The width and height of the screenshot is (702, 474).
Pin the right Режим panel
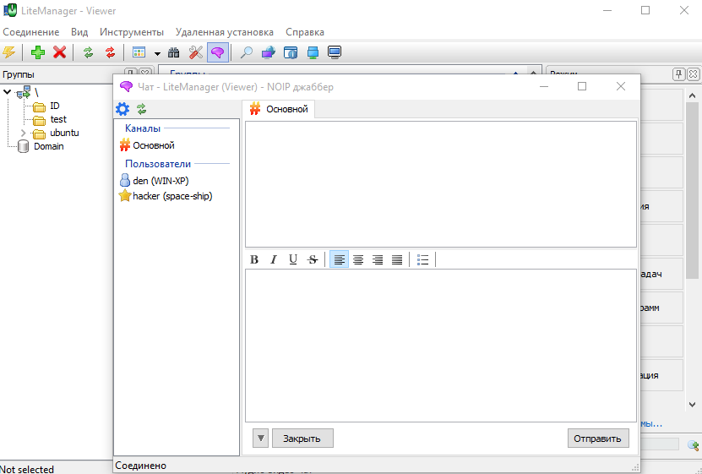678,74
